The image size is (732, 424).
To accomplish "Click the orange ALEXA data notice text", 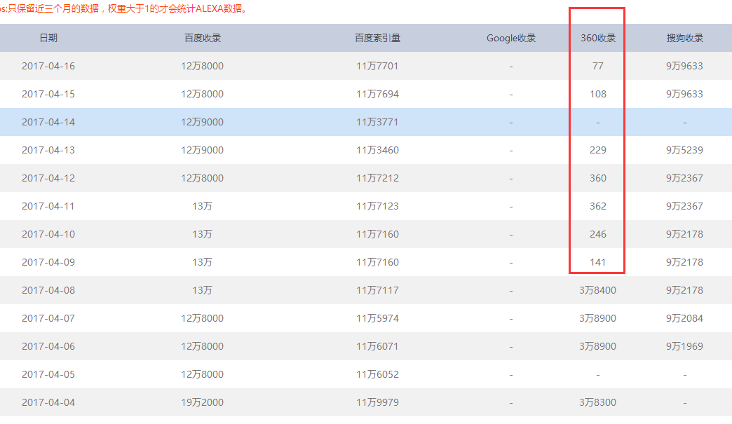I will 126,10.
